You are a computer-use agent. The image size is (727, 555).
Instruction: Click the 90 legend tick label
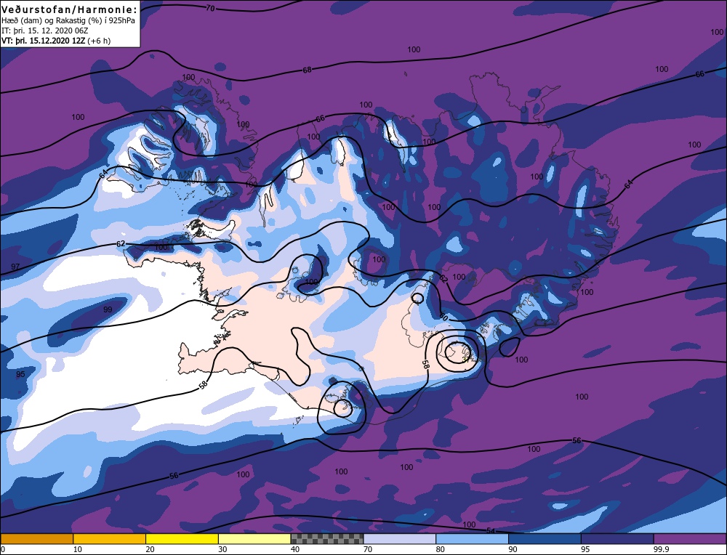513,549
